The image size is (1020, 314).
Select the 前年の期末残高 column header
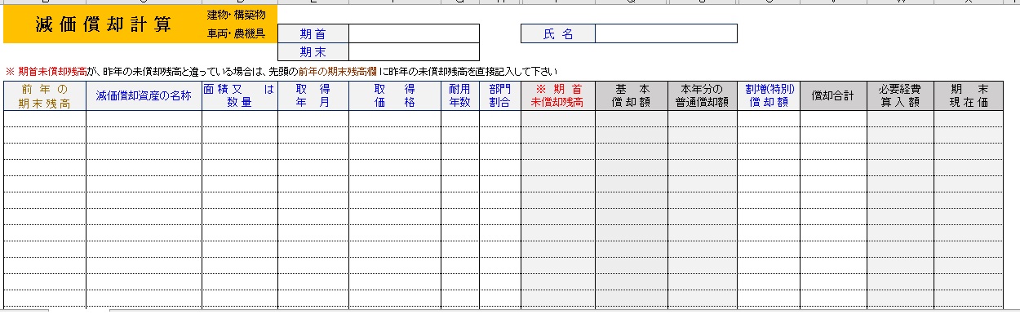pos(45,95)
